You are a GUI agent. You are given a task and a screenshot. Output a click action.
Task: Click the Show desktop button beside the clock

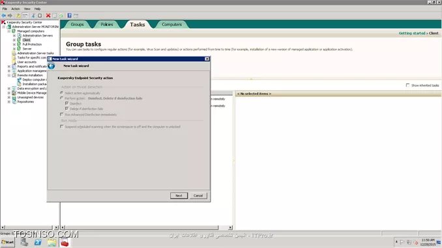click(x=439, y=242)
